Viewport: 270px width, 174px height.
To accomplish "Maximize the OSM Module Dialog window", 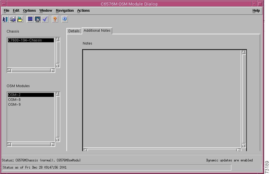I will 260,4.
